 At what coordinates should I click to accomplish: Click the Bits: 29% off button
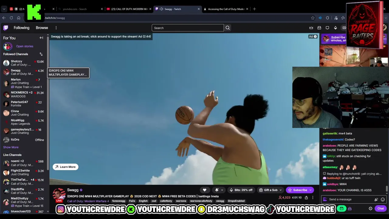[x=241, y=190]
